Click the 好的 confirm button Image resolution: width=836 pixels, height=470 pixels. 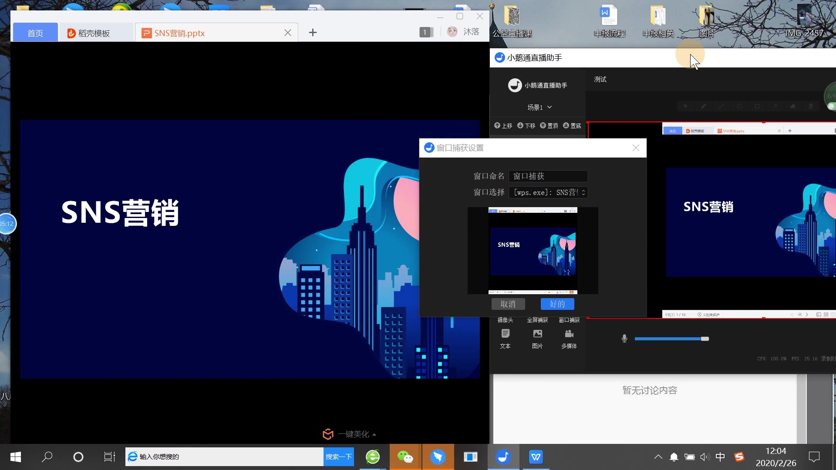(x=557, y=304)
